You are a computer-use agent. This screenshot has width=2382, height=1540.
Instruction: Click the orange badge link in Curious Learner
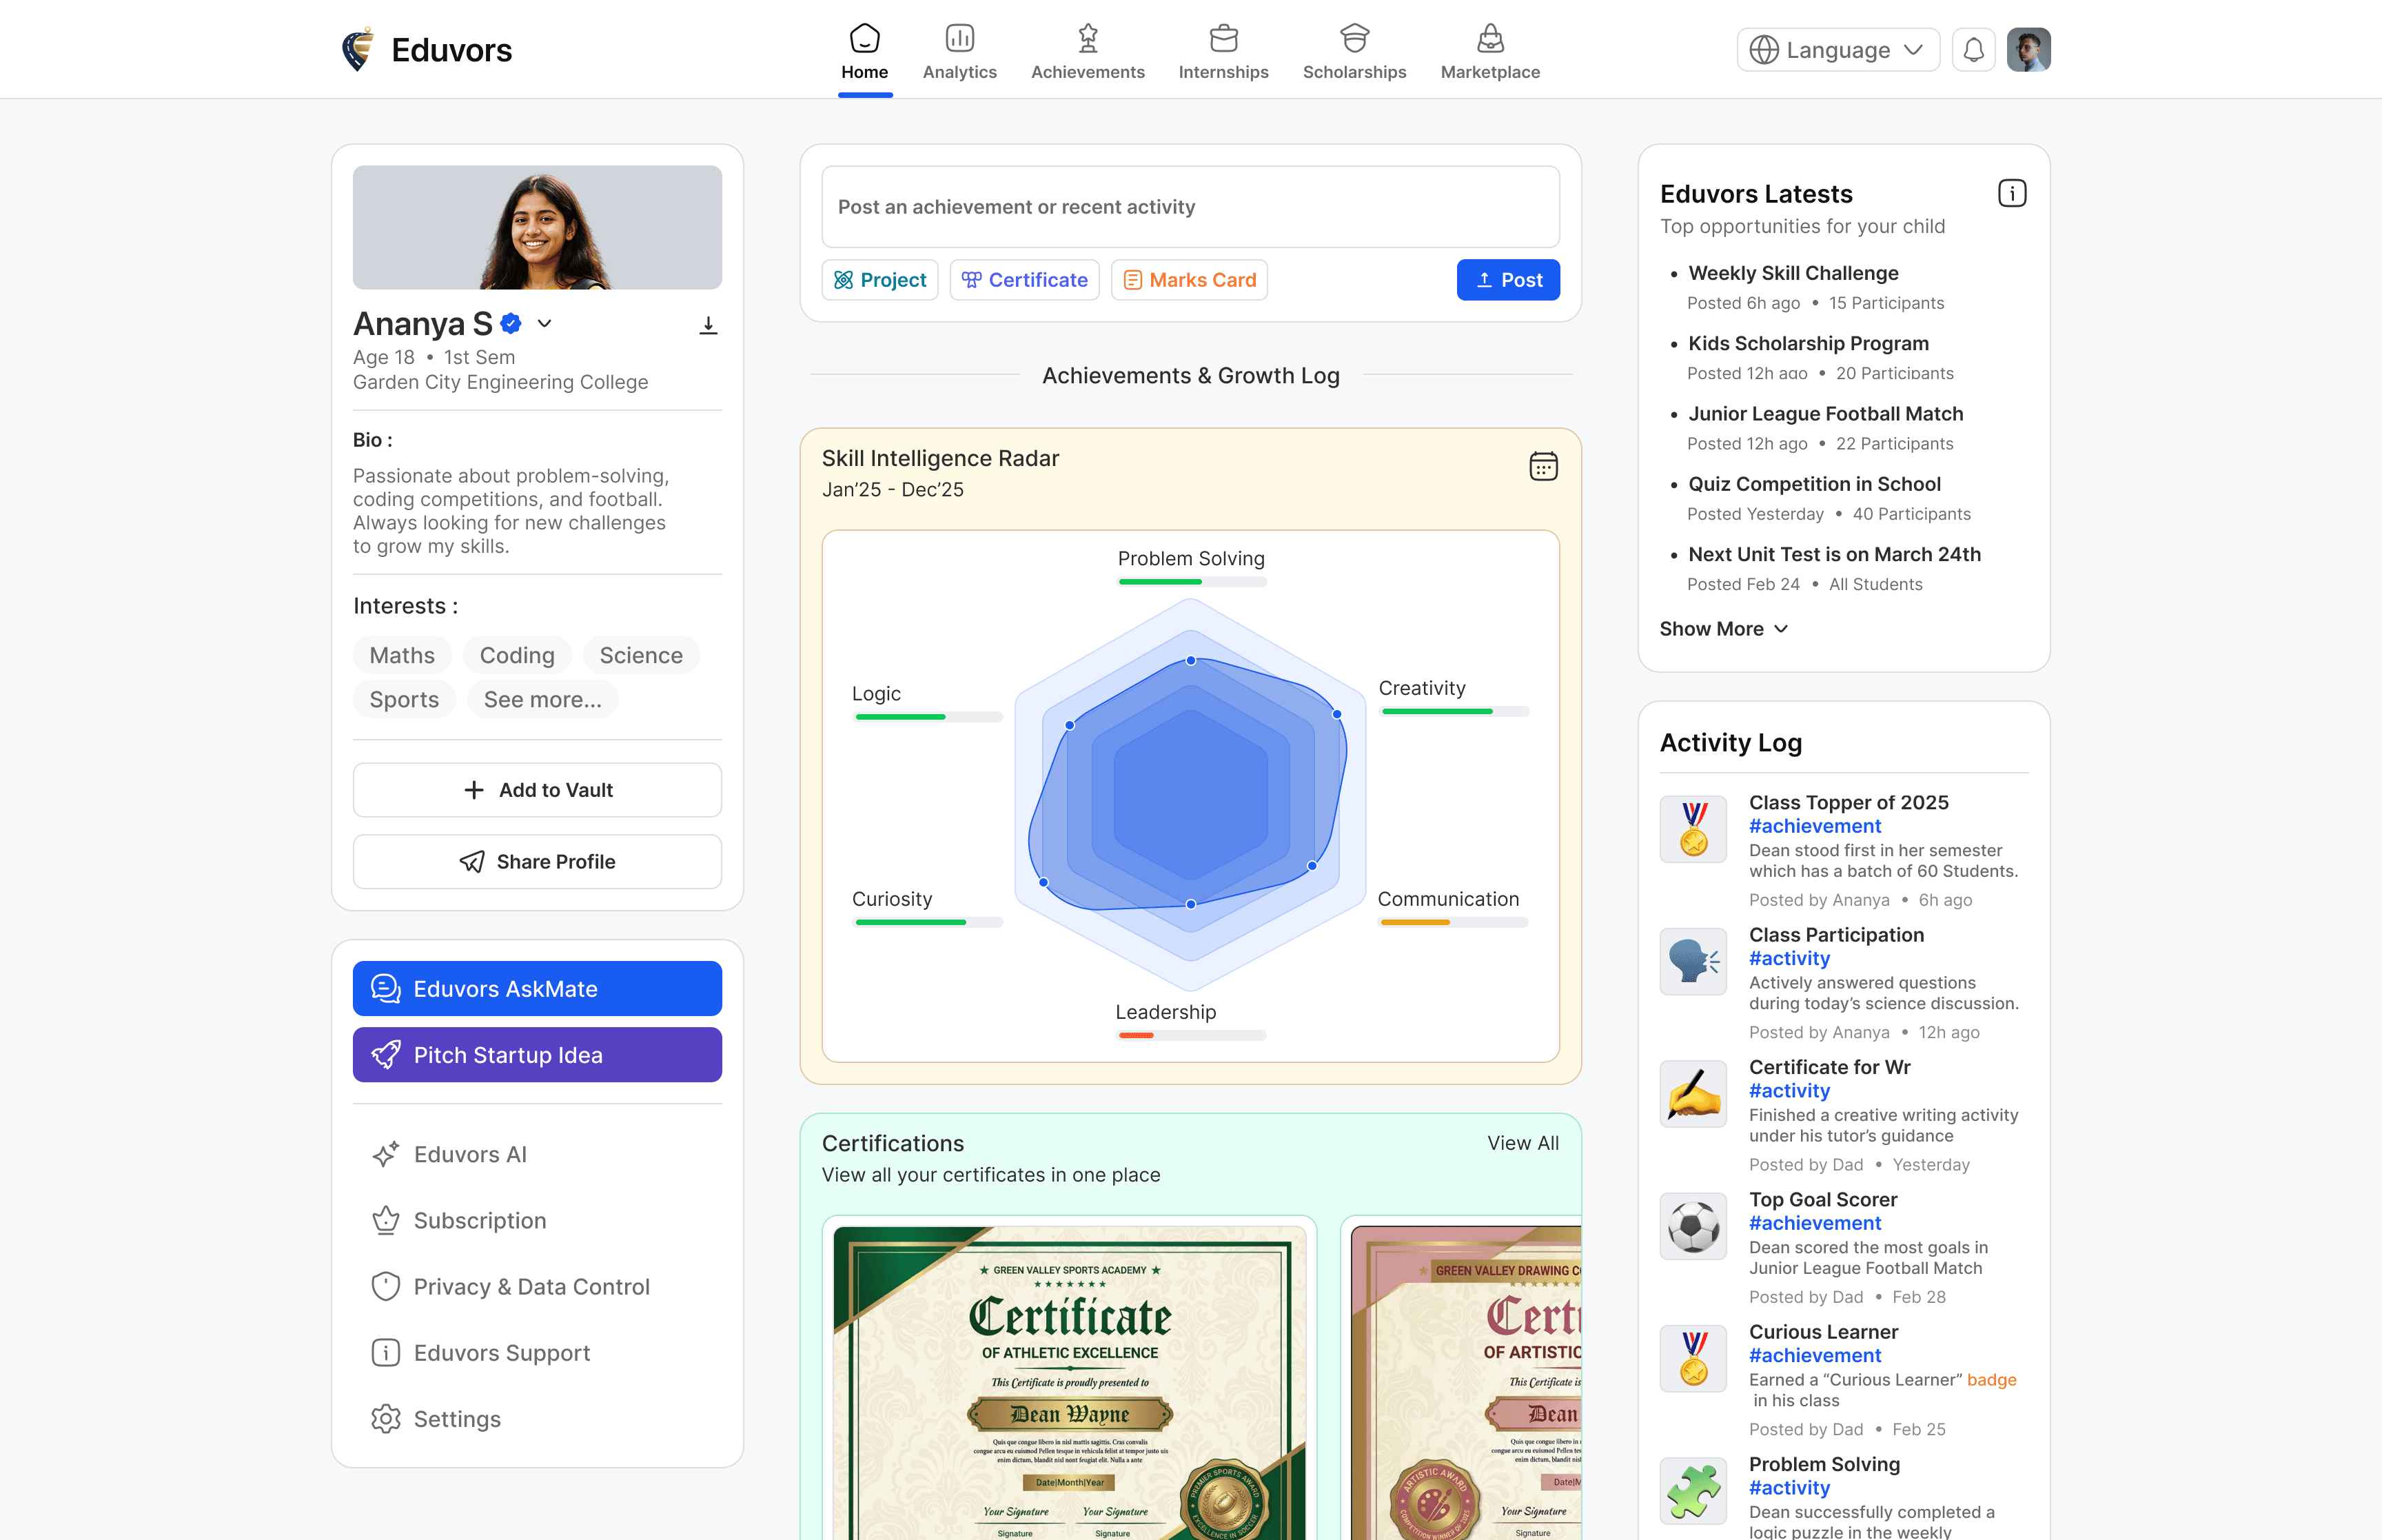coord(1991,1380)
